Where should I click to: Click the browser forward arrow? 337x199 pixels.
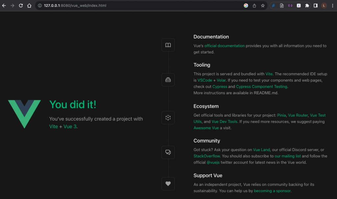click(x=12, y=6)
